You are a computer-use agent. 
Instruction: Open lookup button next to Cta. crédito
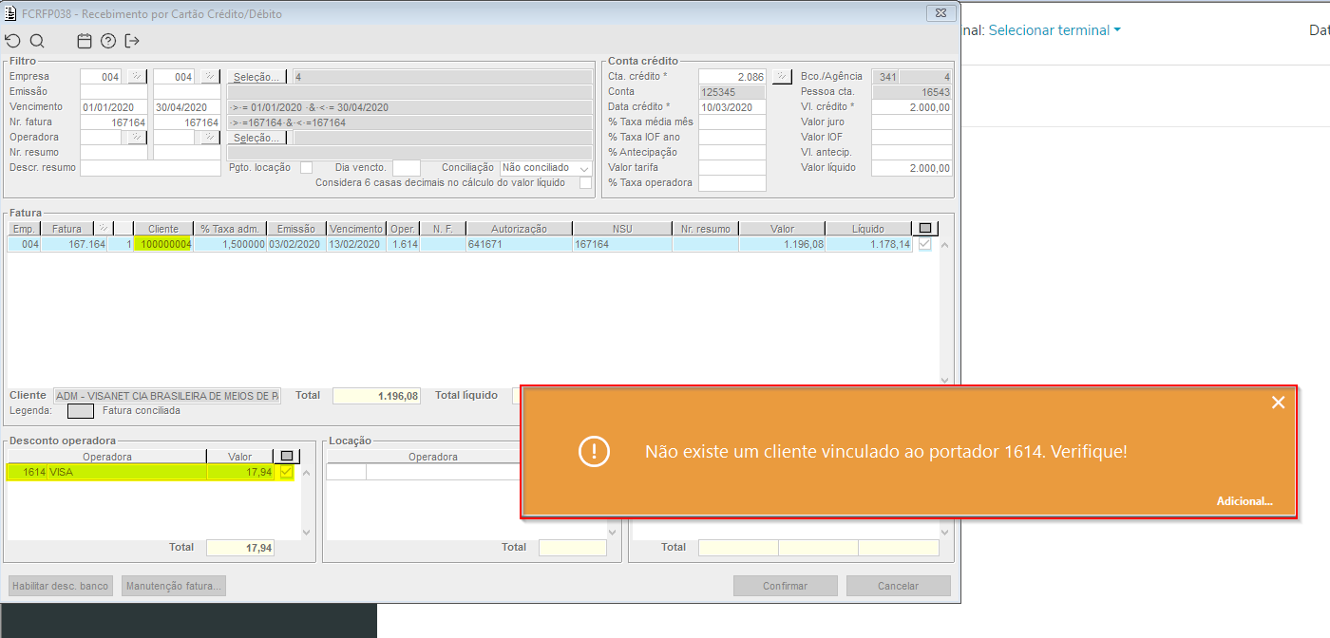point(782,77)
